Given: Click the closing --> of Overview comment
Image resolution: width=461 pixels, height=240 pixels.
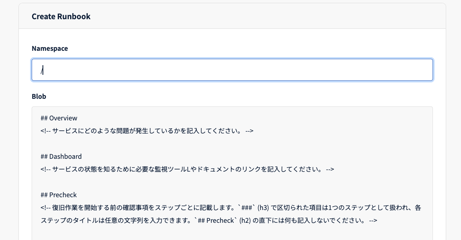Looking at the screenshot, I should pos(249,131).
